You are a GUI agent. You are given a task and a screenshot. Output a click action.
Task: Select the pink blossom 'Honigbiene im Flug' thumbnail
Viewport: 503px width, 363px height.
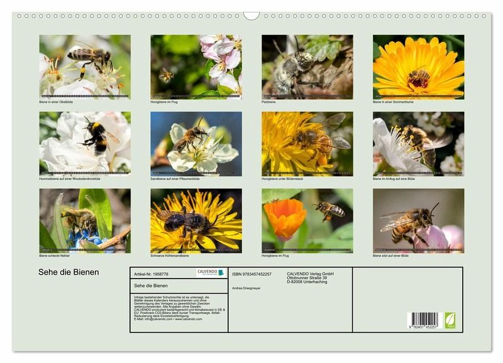coord(196,67)
